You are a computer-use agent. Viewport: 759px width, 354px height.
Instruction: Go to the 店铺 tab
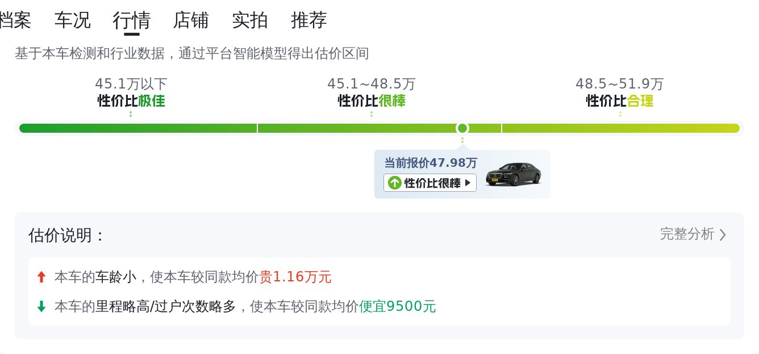click(191, 20)
